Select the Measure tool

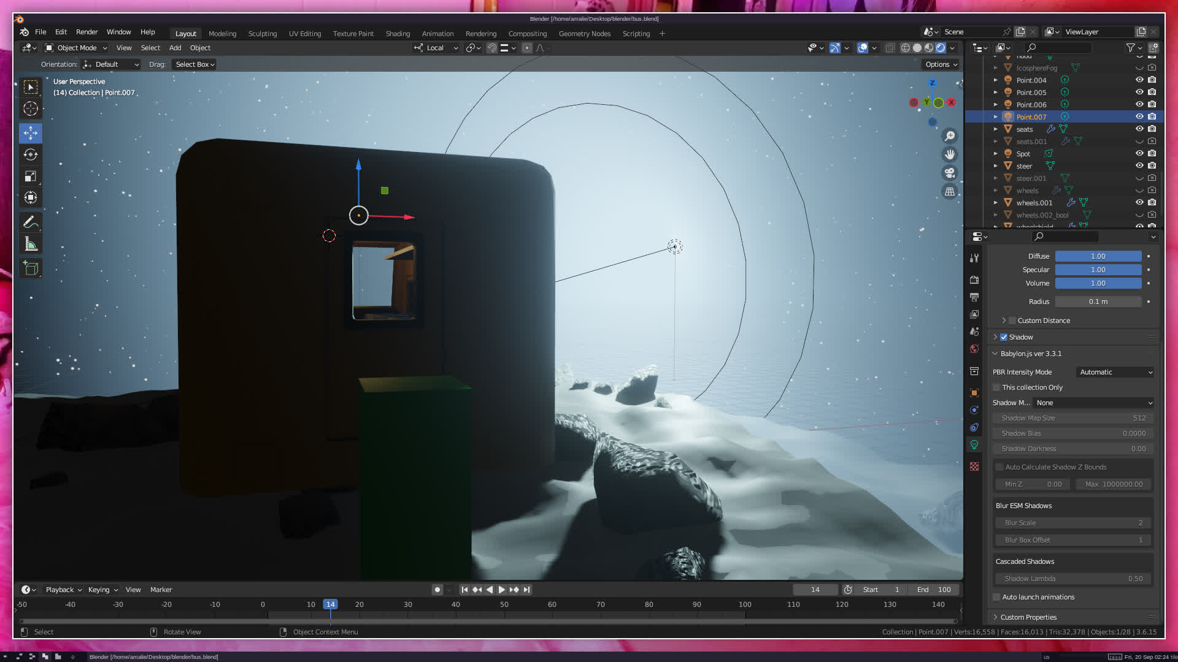point(31,245)
